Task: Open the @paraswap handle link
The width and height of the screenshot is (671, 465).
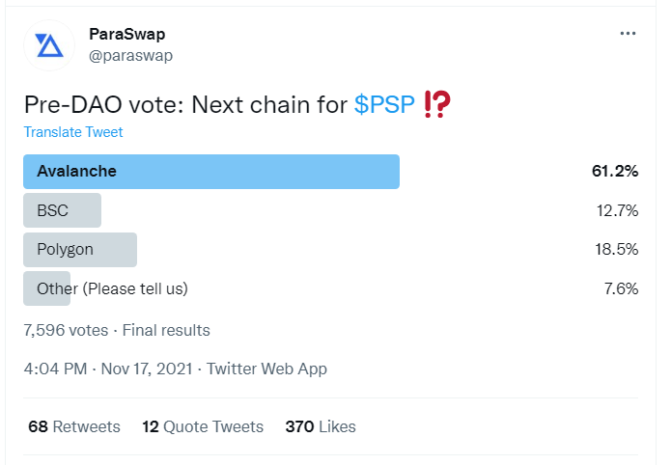Action: (x=130, y=56)
